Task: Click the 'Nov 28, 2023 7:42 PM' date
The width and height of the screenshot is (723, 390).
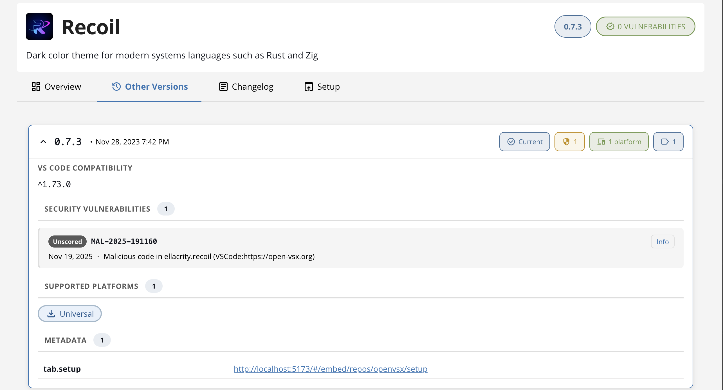Action: pyautogui.click(x=132, y=142)
